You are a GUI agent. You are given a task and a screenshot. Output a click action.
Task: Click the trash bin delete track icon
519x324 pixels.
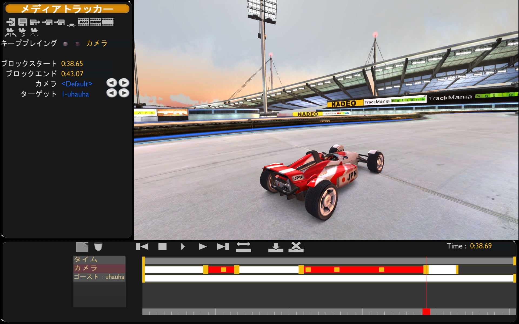pos(98,247)
